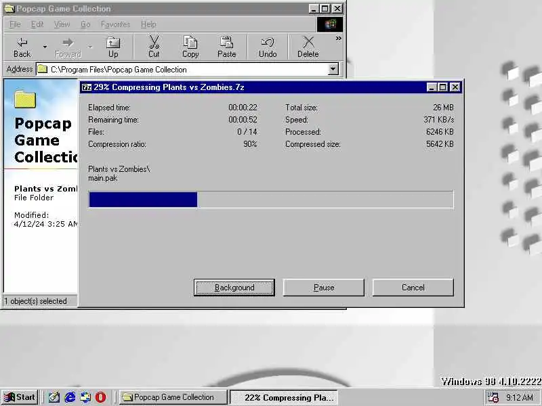Expand the Address bar dropdown
The image size is (542, 406).
[x=333, y=69]
